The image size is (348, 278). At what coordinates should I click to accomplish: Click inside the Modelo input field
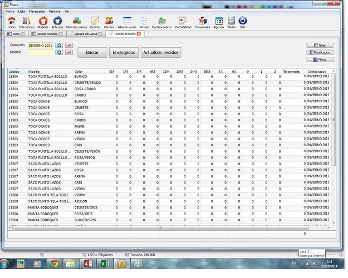coord(41,52)
